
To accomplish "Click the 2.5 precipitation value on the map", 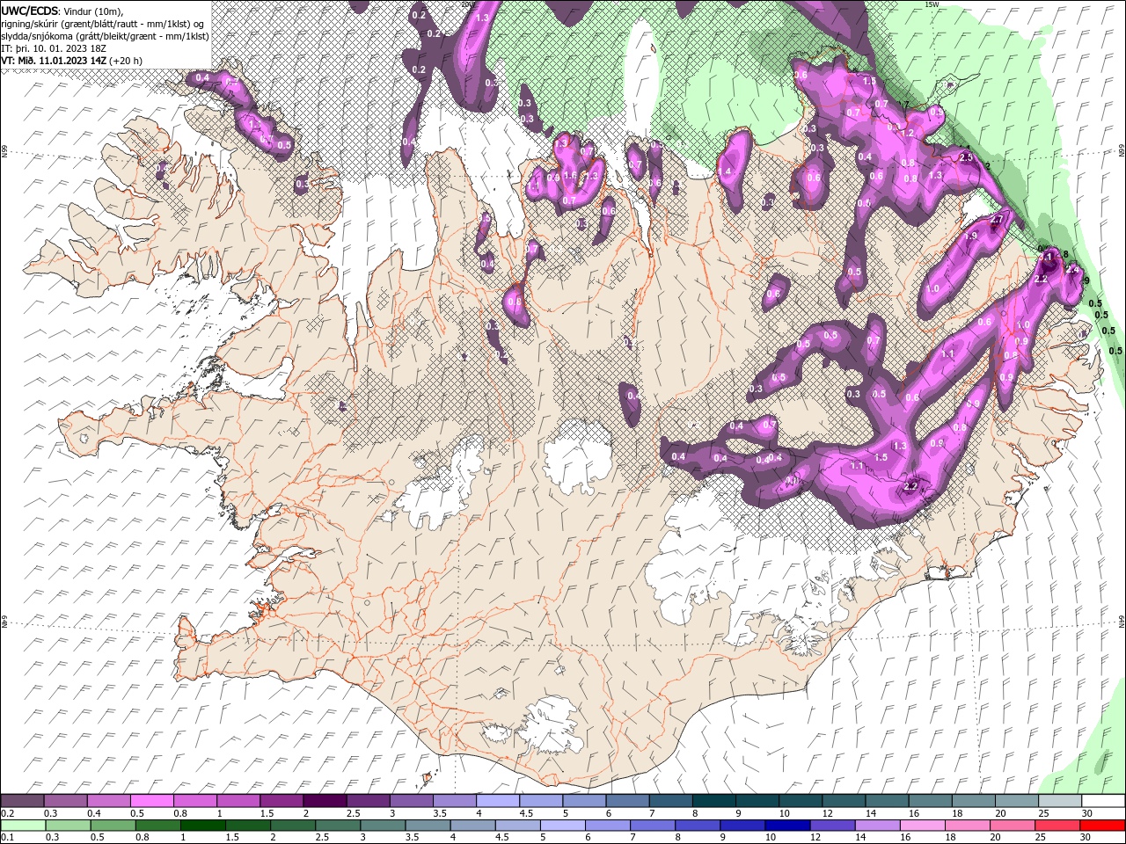I will pos(967,156).
